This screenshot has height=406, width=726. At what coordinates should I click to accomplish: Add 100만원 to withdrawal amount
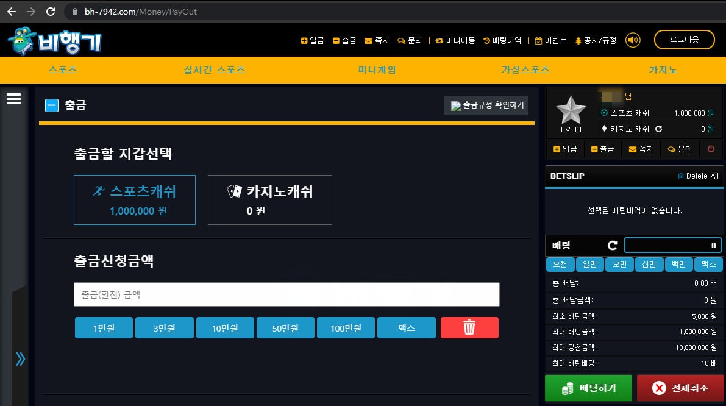click(346, 328)
